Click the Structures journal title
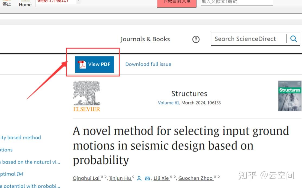This screenshot has height=188, width=302. coord(189,94)
